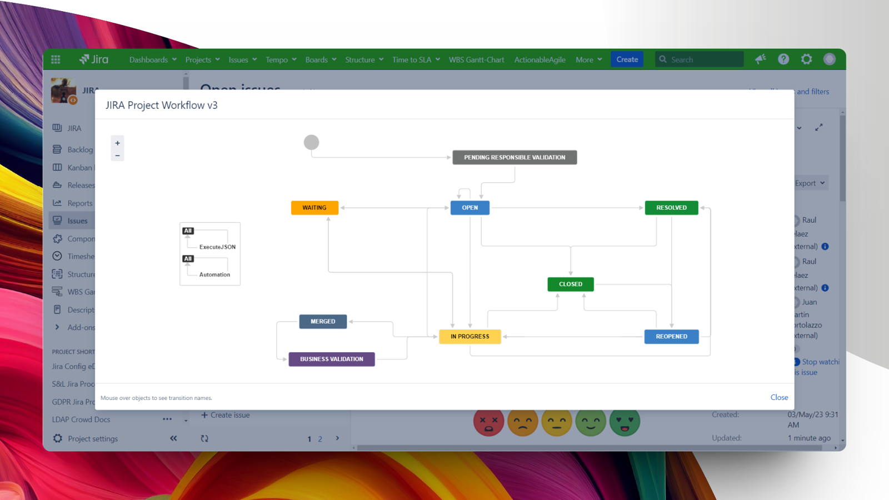Click Create issue link
The width and height of the screenshot is (889, 500).
coord(226,415)
